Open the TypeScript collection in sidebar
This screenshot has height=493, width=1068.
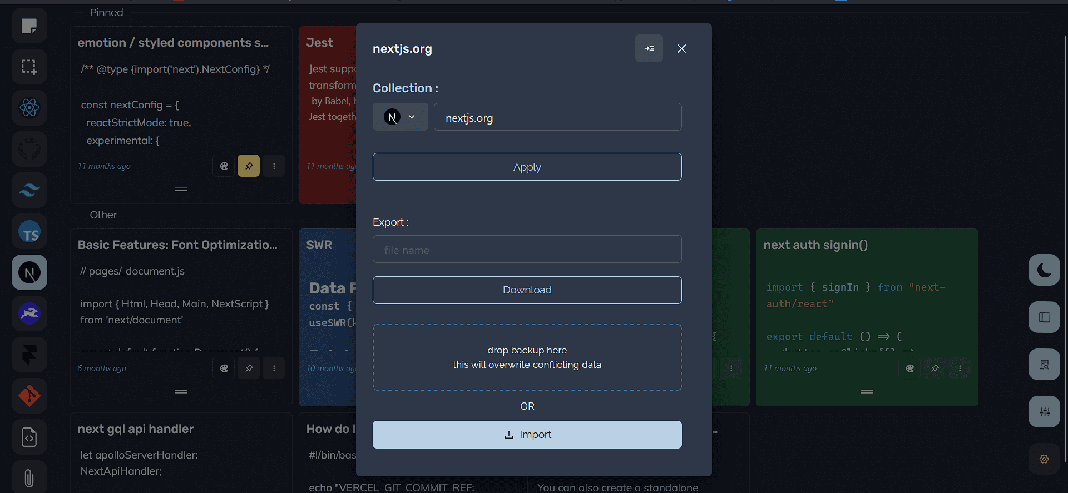29,231
